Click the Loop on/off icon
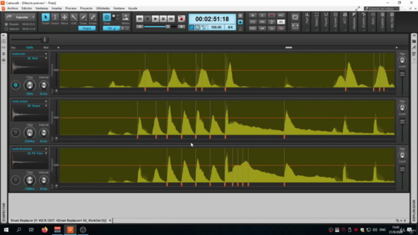 (x=295, y=18)
